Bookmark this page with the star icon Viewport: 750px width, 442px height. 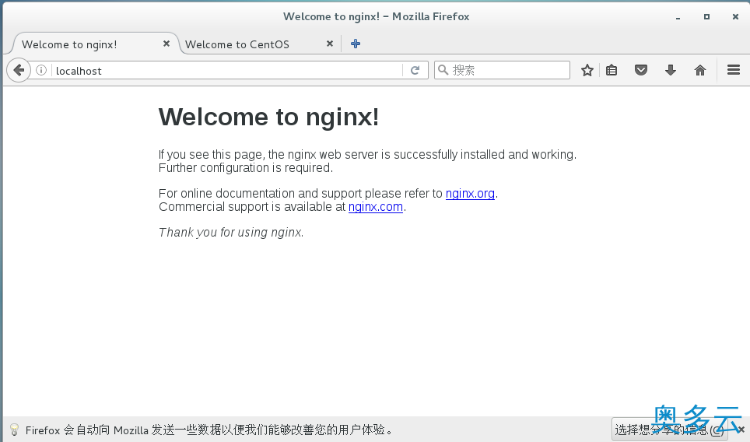pos(587,70)
